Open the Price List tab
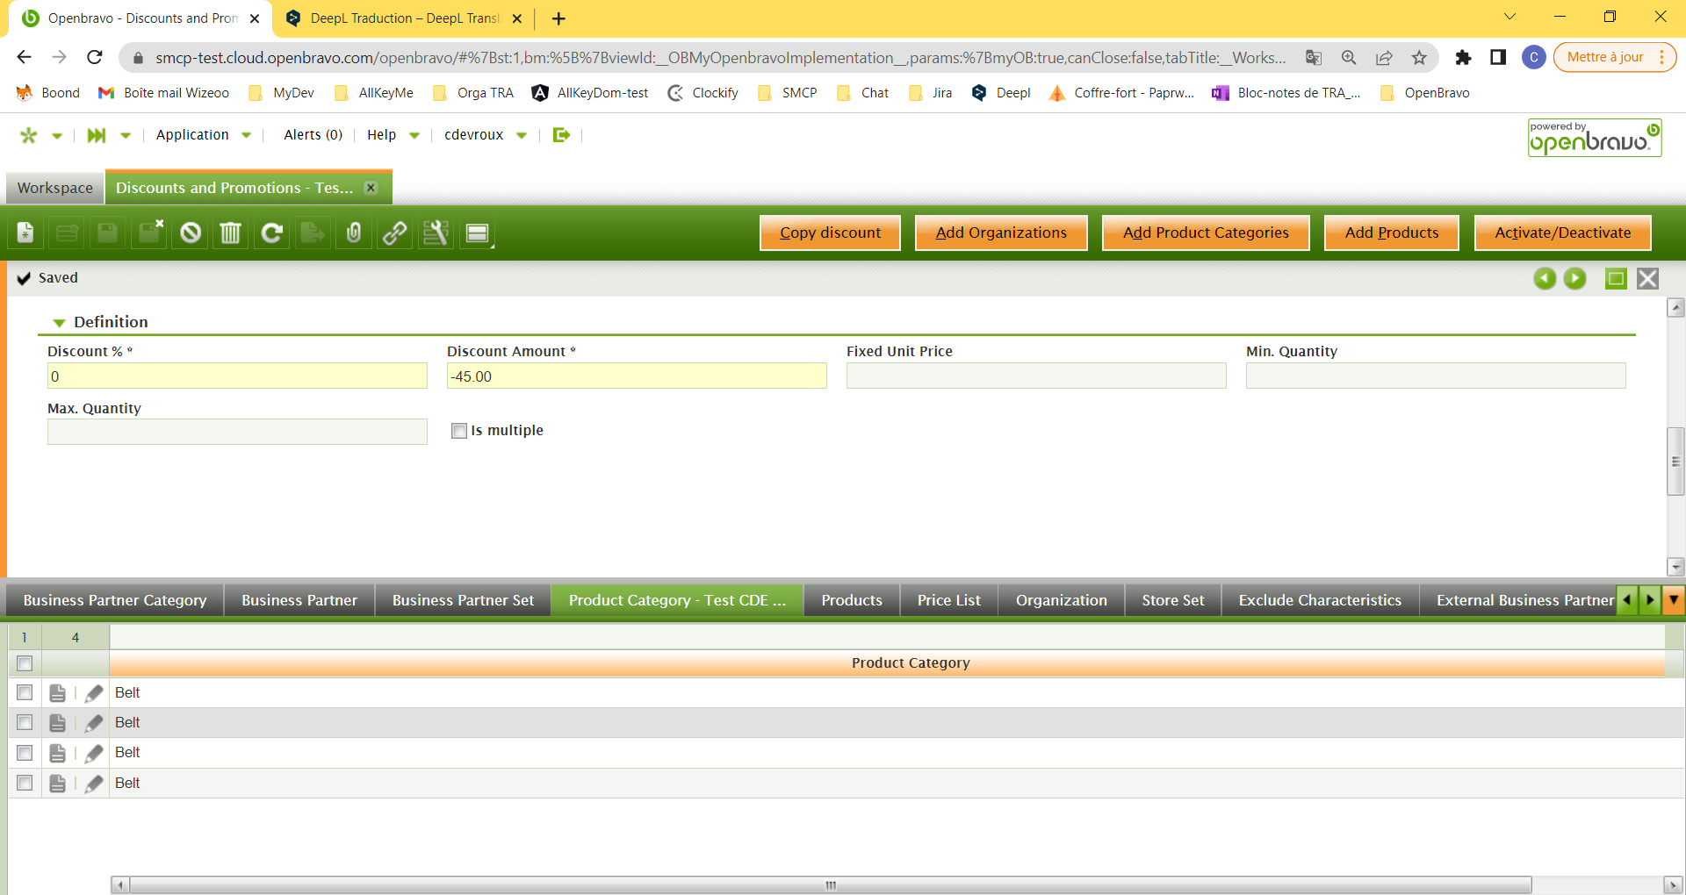Screen dimensions: 1686x895 (x=948, y=600)
